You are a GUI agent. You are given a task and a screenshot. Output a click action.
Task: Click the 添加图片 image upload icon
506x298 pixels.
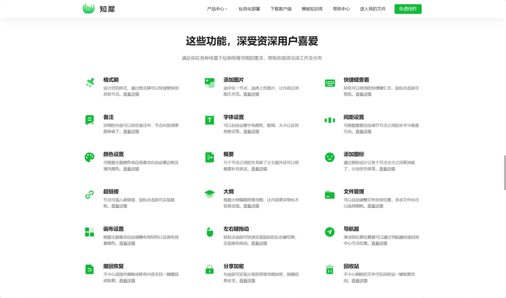pyautogui.click(x=210, y=82)
